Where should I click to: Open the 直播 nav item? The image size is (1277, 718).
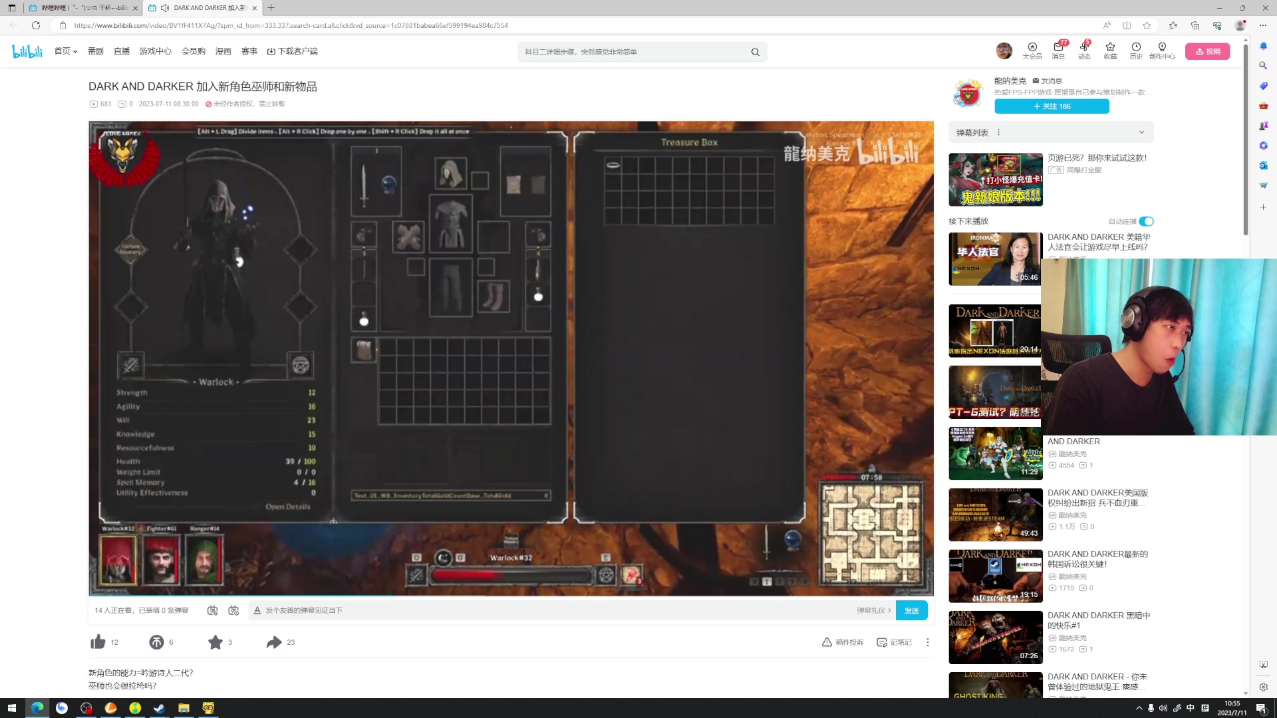click(x=122, y=51)
